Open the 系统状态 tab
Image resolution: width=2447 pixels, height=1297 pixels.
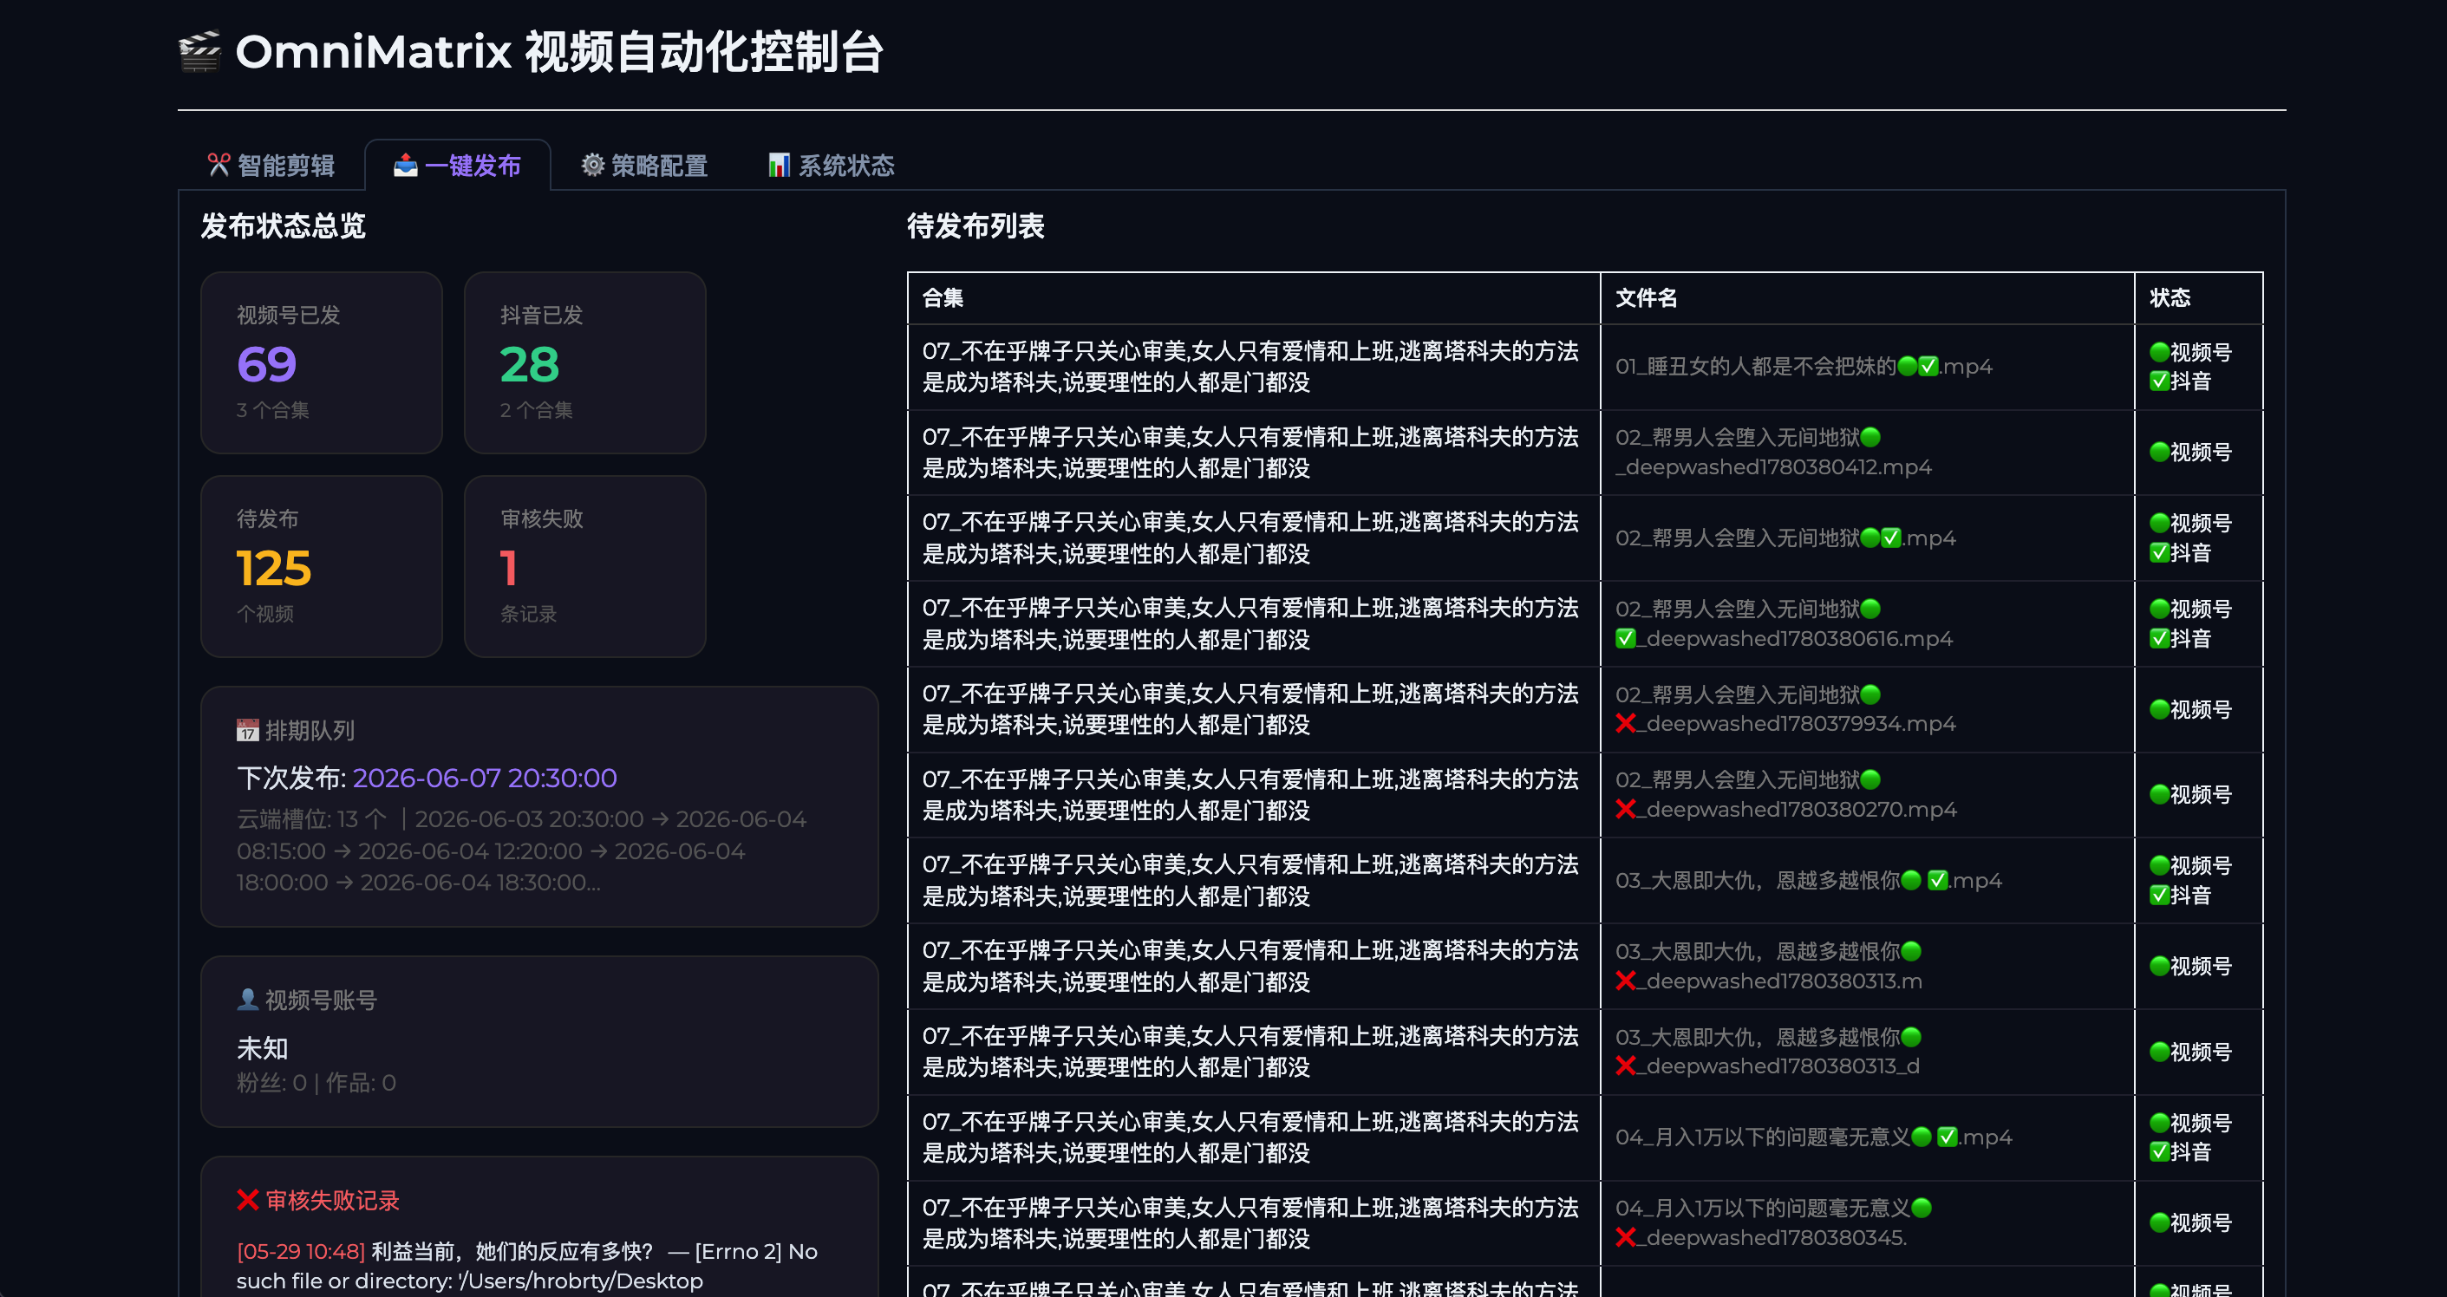(x=832, y=166)
